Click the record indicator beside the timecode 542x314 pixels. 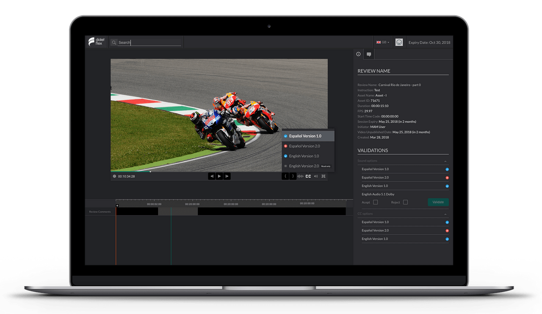point(114,176)
